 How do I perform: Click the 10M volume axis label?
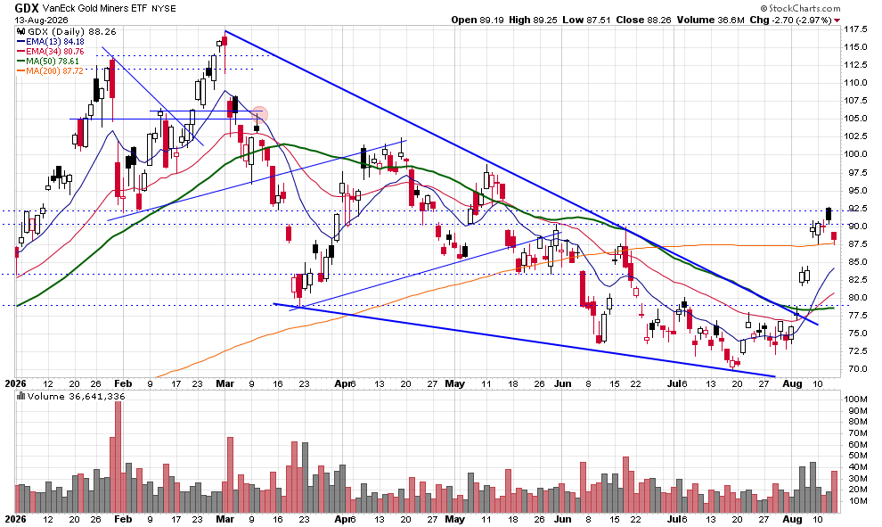tap(858, 501)
